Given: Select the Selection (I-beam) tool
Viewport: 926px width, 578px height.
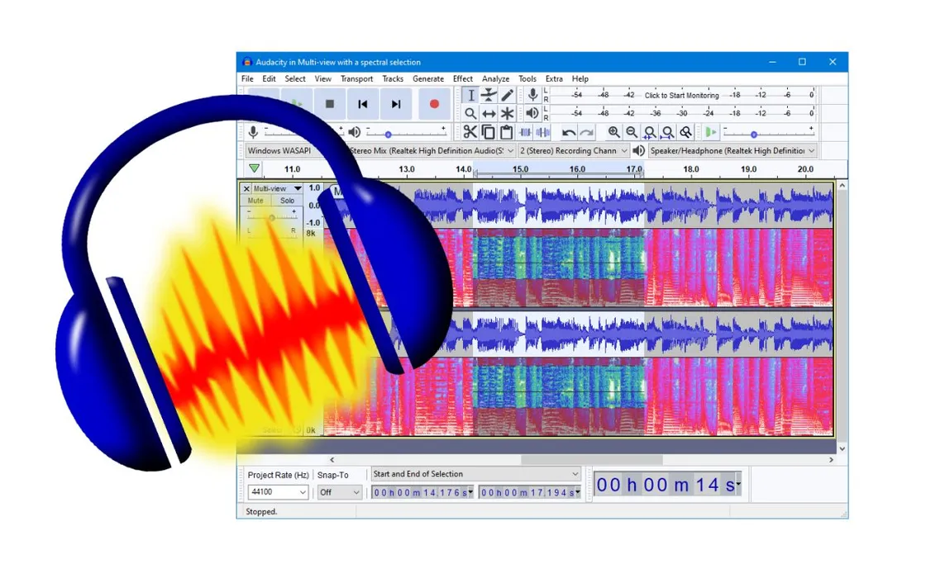Looking at the screenshot, I should pos(470,96).
